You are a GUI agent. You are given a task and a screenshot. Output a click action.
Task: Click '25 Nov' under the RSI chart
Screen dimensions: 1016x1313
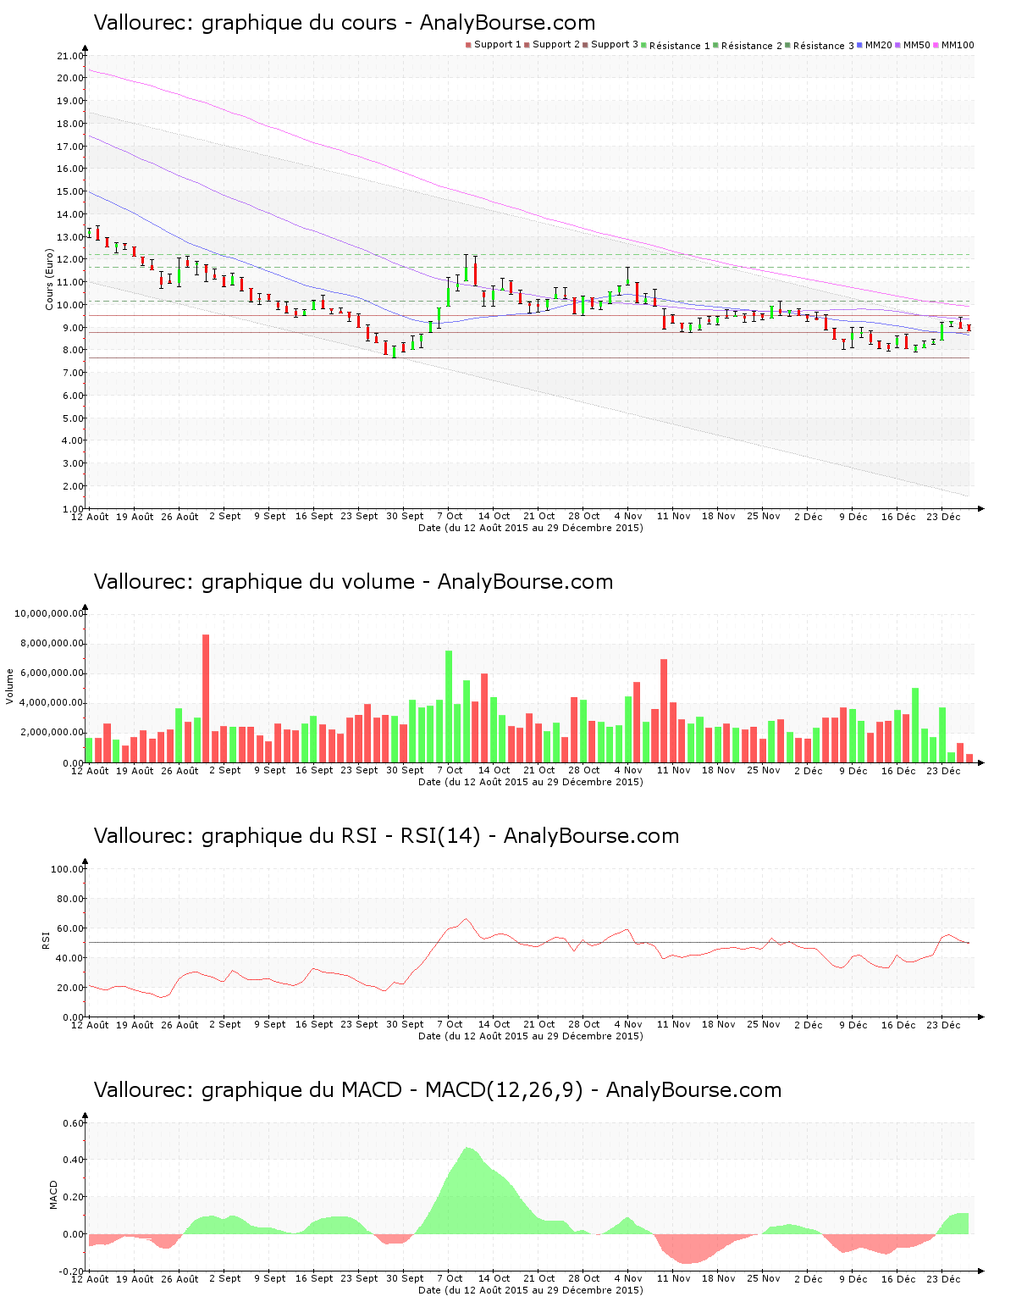pos(764,1024)
